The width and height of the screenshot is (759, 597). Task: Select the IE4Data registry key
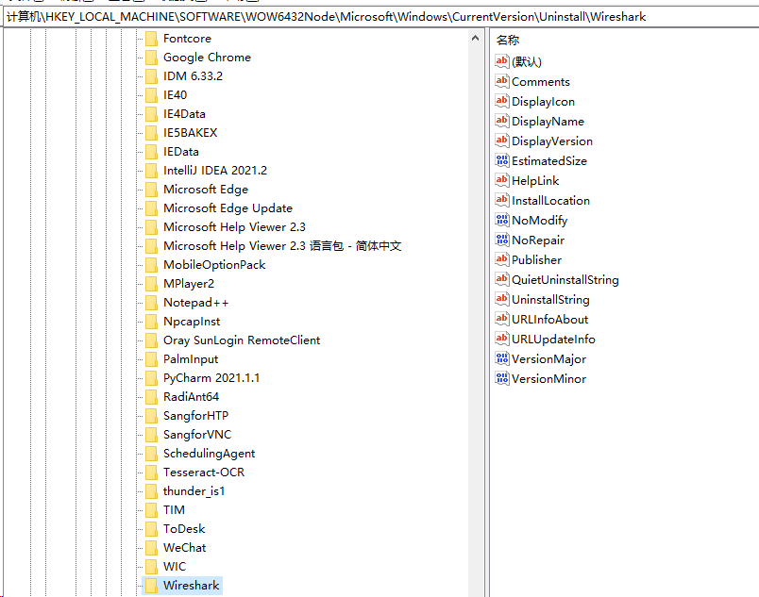pyautogui.click(x=184, y=114)
